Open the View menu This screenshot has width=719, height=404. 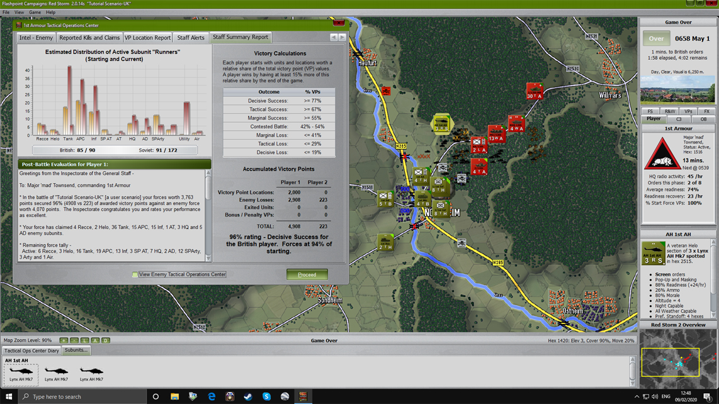[20, 13]
